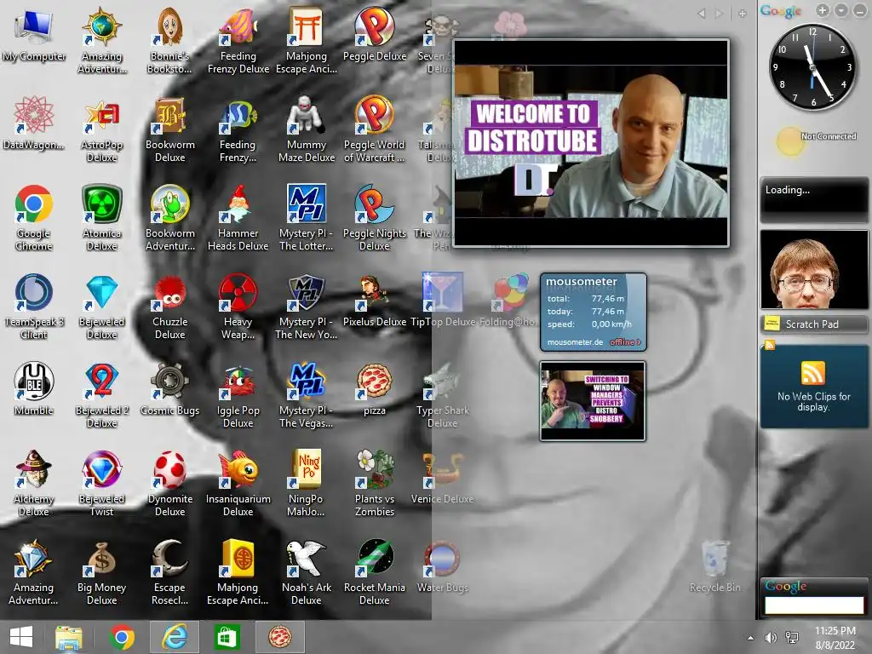Click the Alchemy Deluxe wizard icon
The image size is (872, 654).
pyautogui.click(x=33, y=469)
